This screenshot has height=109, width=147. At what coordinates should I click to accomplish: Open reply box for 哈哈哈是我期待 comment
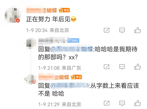(x=122, y=67)
